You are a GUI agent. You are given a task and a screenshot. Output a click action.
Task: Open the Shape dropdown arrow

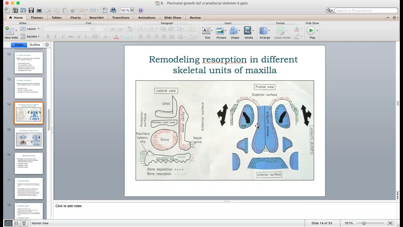tap(240, 31)
